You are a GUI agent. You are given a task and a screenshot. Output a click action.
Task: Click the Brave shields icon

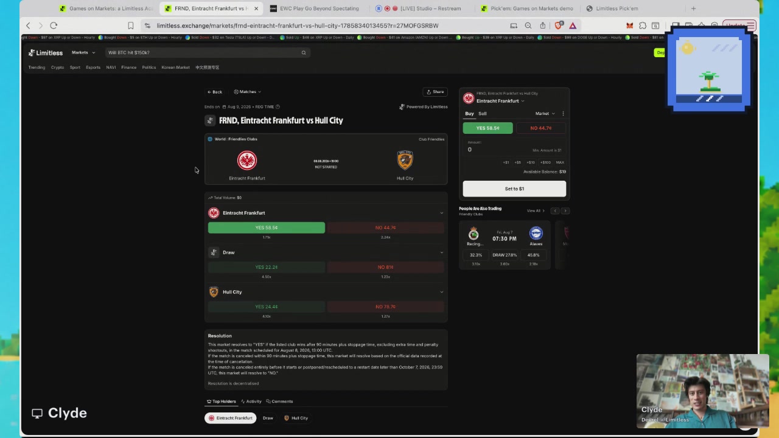click(558, 26)
